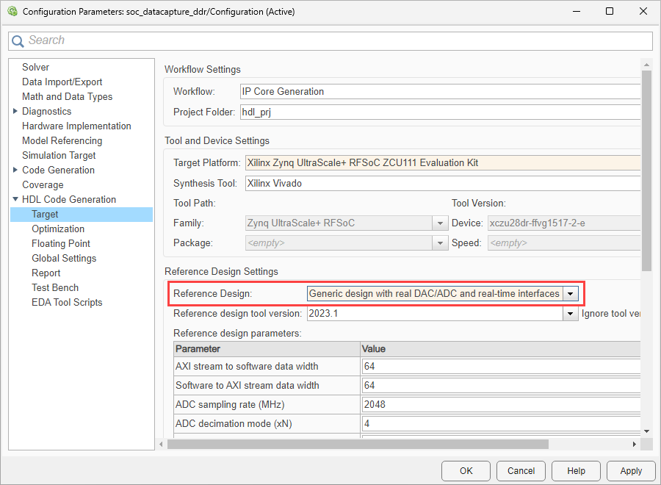The image size is (661, 485).
Task: Cancel the configuration dialog
Action: point(521,471)
